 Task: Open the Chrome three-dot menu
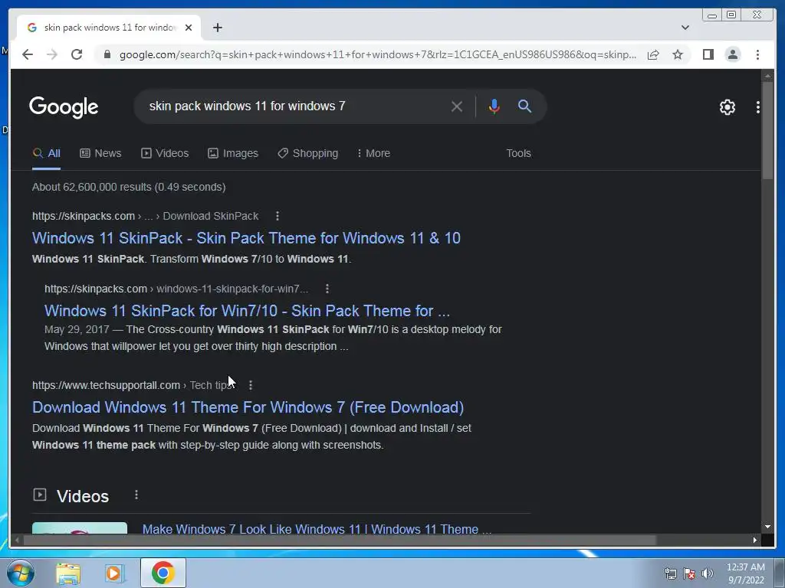757,54
